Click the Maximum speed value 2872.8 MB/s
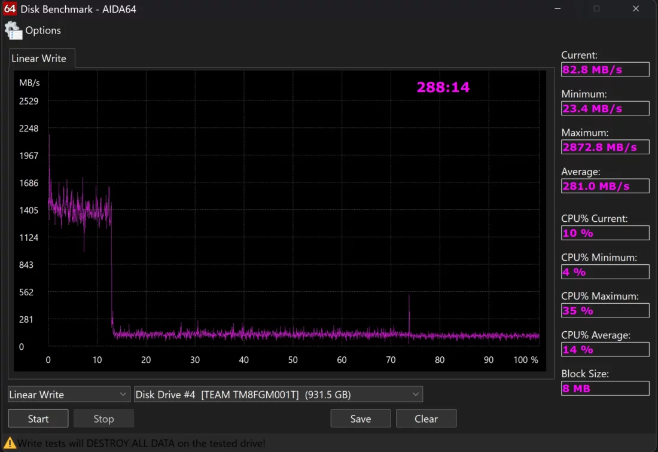This screenshot has height=452, width=658. [605, 147]
